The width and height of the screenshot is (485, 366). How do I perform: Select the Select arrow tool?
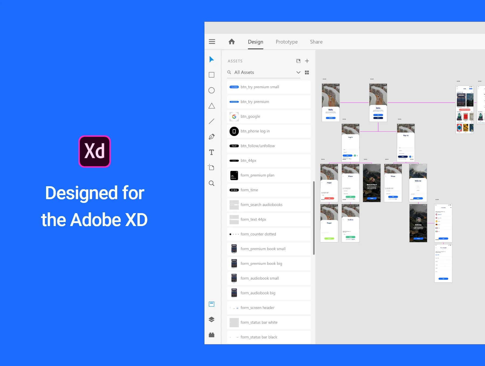(212, 59)
